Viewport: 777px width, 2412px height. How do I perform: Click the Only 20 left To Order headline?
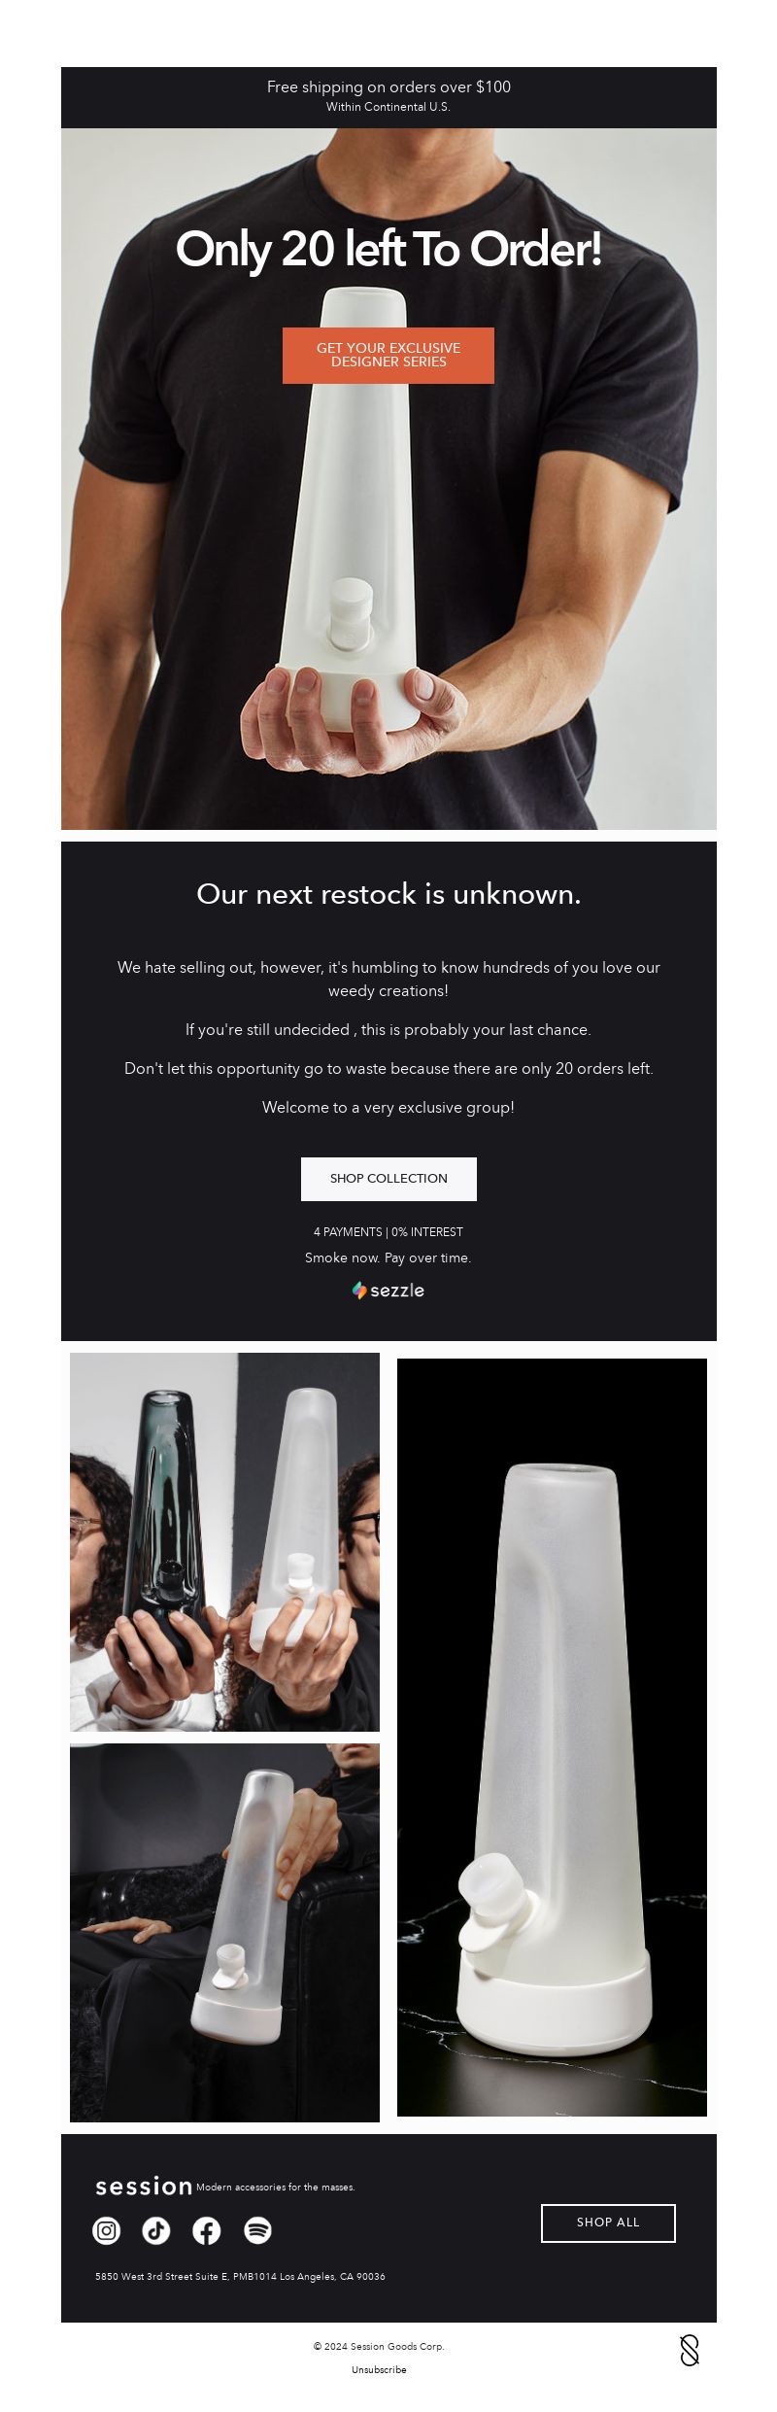[388, 250]
